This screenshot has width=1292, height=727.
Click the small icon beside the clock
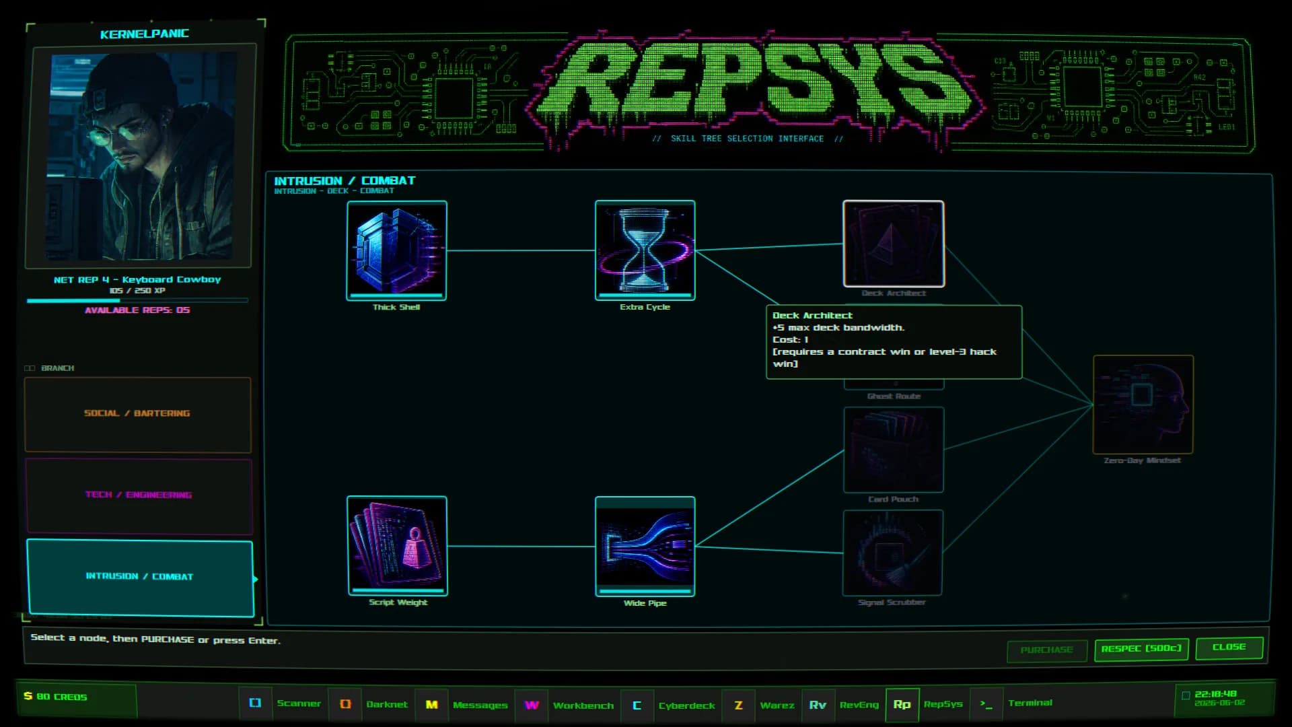(x=1186, y=696)
